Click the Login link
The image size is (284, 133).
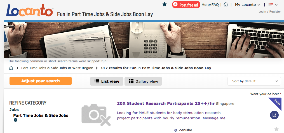pyautogui.click(x=262, y=12)
